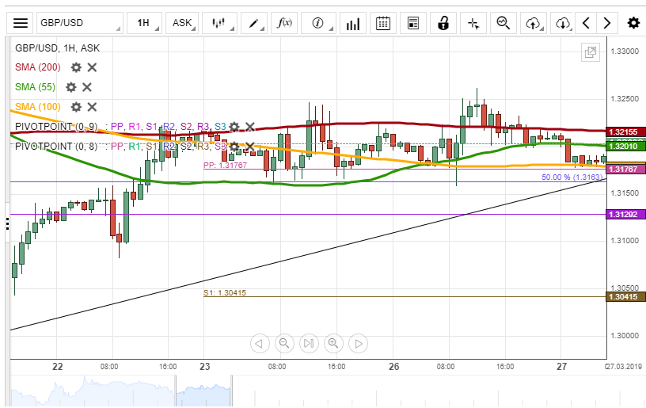Pop out chart with detach window icon
Image resolution: width=646 pixels, height=408 pixels.
tap(590, 52)
